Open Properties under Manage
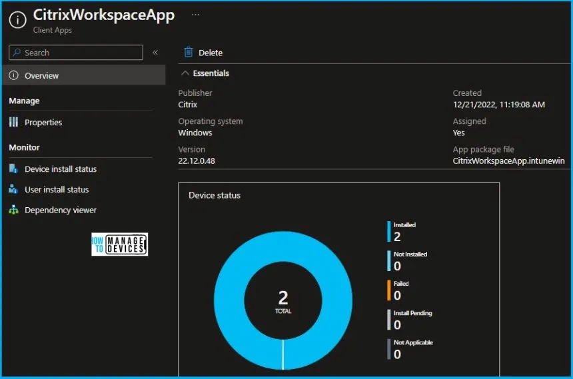The width and height of the screenshot is (573, 379). [x=43, y=123]
